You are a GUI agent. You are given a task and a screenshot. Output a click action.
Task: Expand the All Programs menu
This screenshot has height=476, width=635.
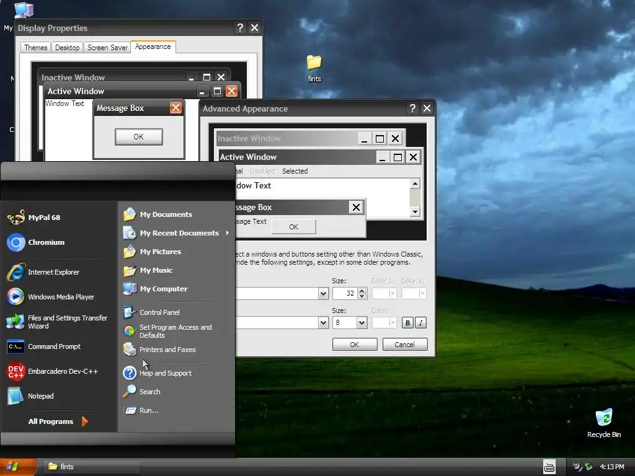click(x=58, y=421)
